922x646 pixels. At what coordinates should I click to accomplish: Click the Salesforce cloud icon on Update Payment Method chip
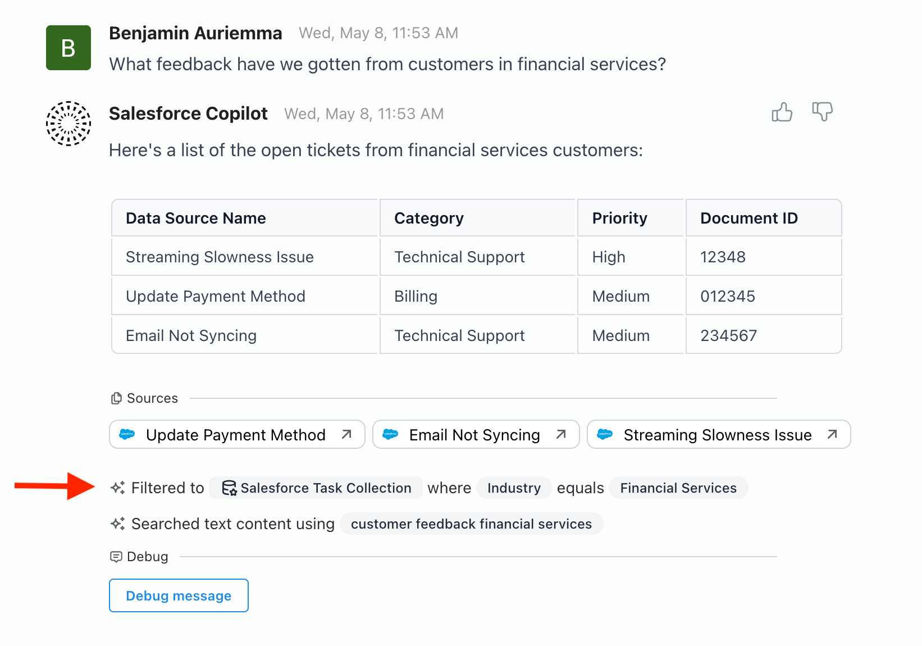pos(128,434)
